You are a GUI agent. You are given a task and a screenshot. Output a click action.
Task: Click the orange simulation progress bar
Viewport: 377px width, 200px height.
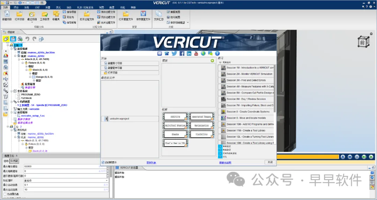[308, 157]
